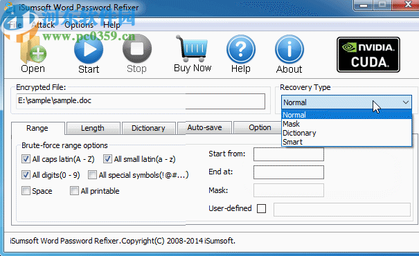Click the Mask input field
Viewport: 419px width, 256px height.
click(289, 190)
